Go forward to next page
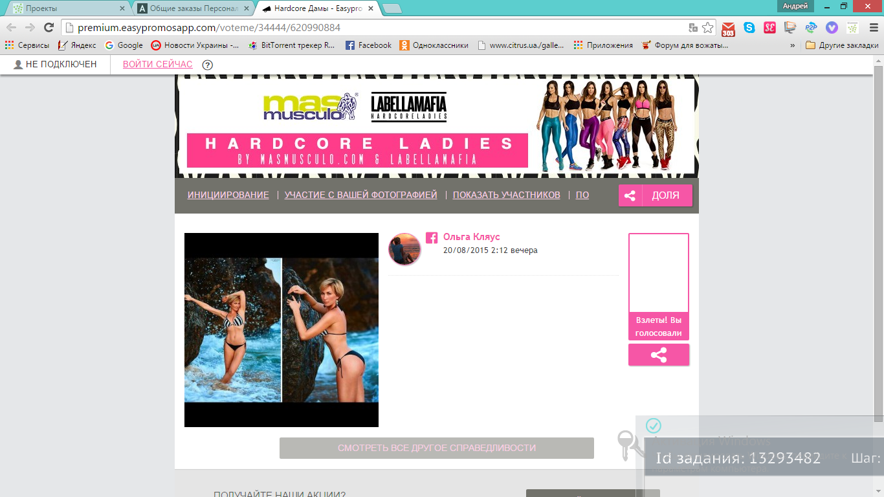The width and height of the screenshot is (884, 497). pos(30,27)
